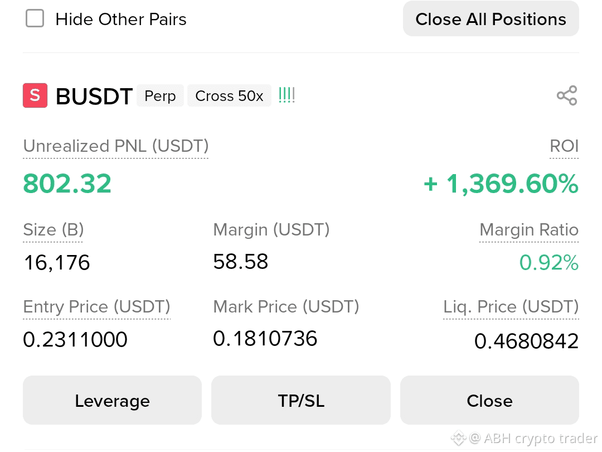
Task: Click the Close position button
Action: tap(489, 400)
